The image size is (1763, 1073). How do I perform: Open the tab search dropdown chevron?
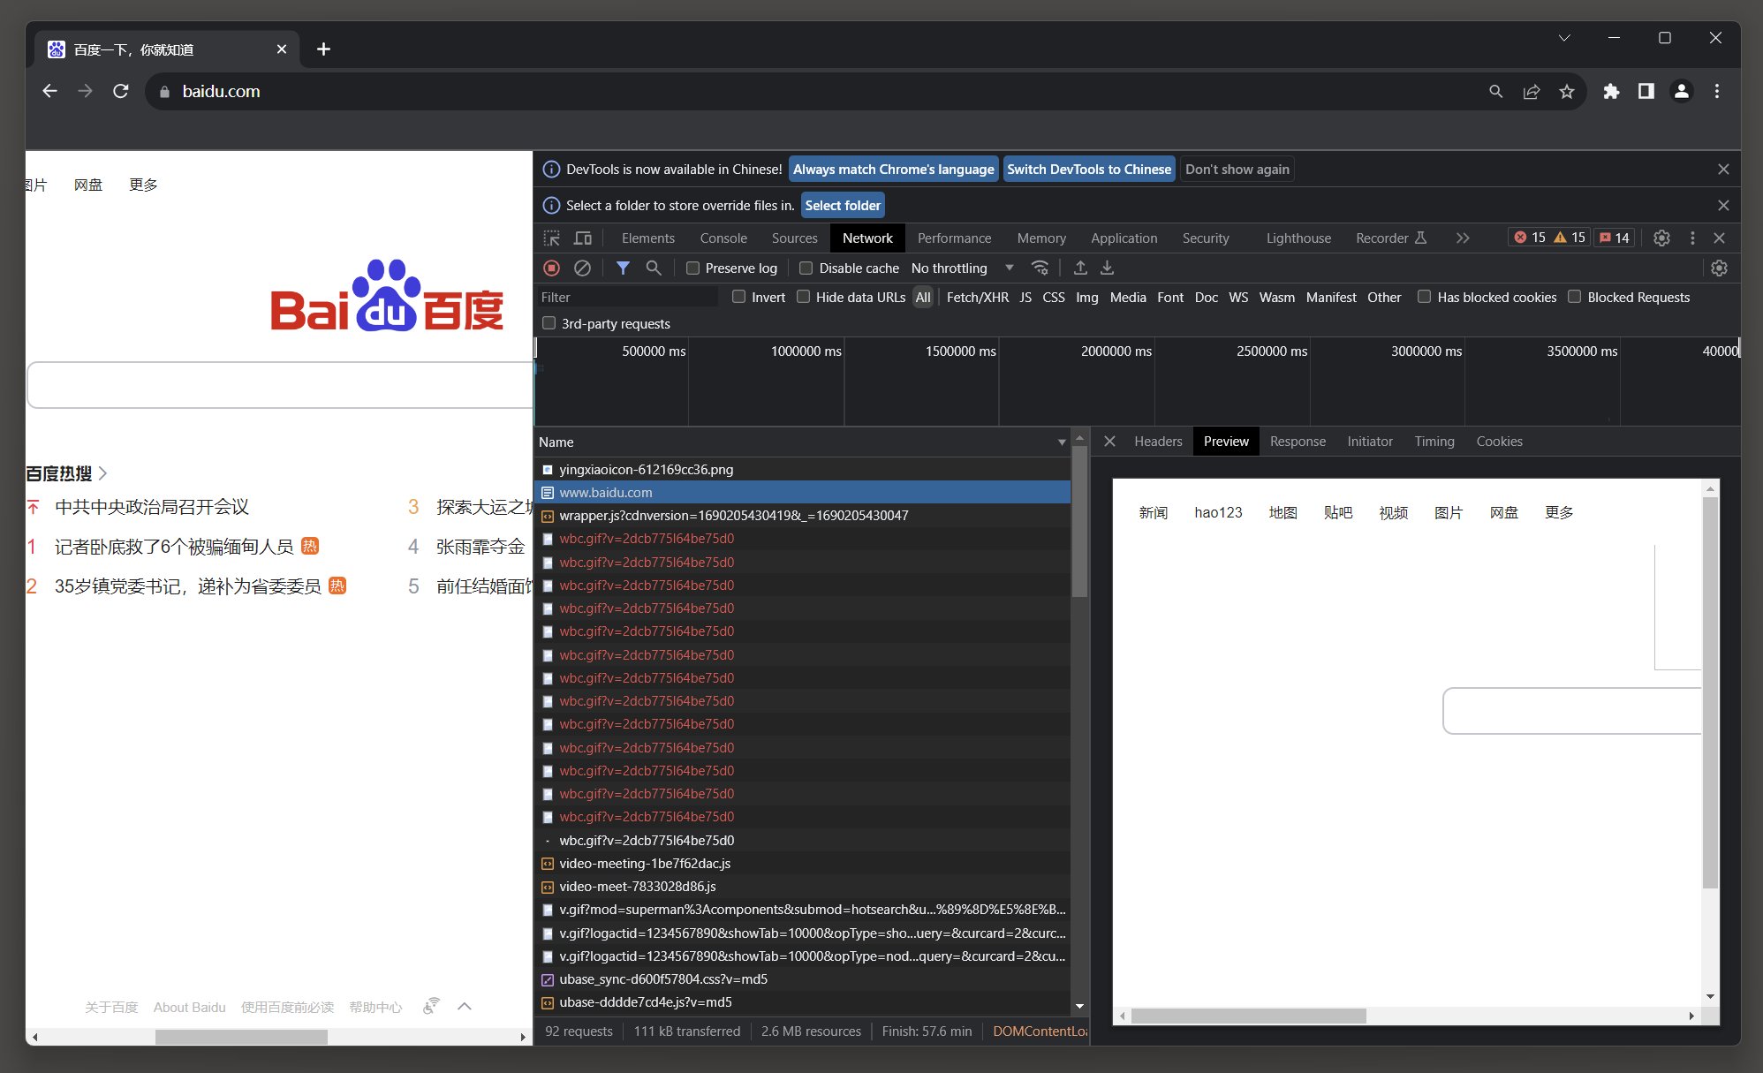coord(1564,38)
